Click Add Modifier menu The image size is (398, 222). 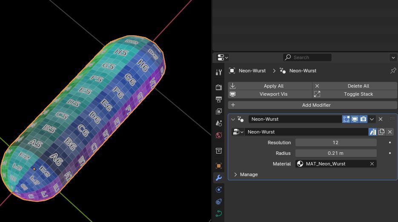(x=312, y=105)
